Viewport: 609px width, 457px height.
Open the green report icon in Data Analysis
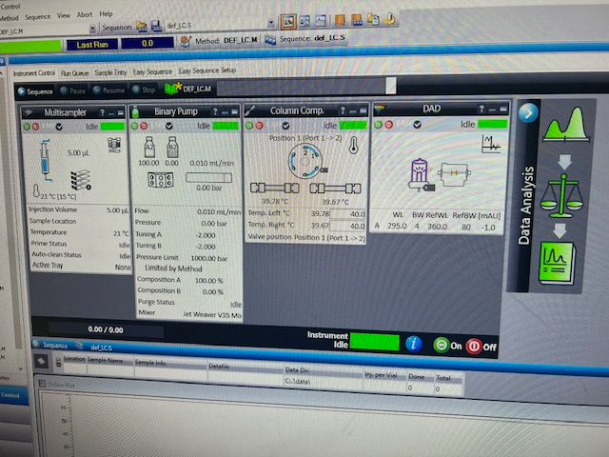(557, 263)
